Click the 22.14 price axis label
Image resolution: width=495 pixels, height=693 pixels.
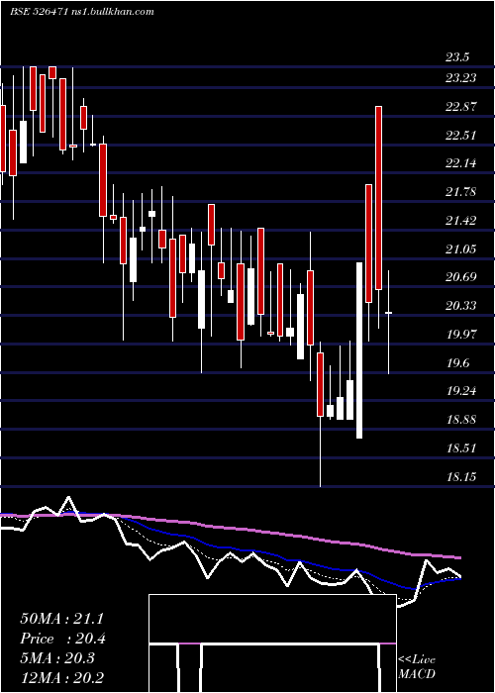[461, 163]
